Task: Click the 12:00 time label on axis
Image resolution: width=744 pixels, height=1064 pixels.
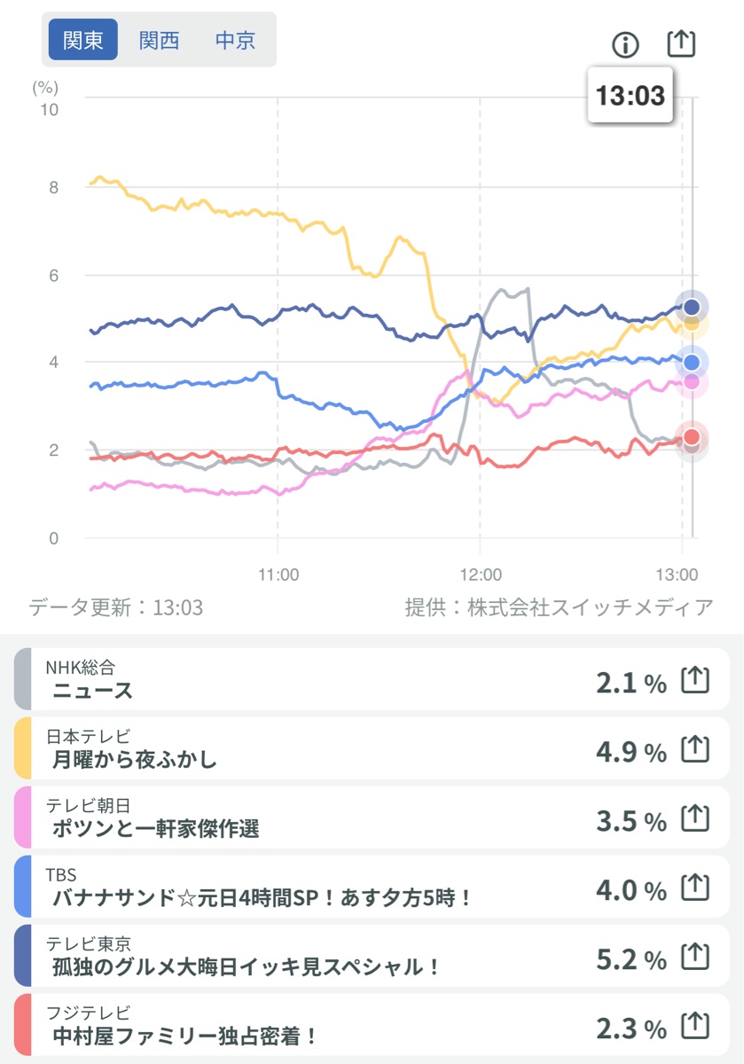Action: (479, 574)
